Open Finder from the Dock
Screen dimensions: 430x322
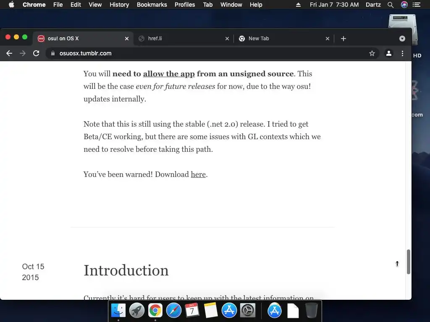click(x=118, y=311)
